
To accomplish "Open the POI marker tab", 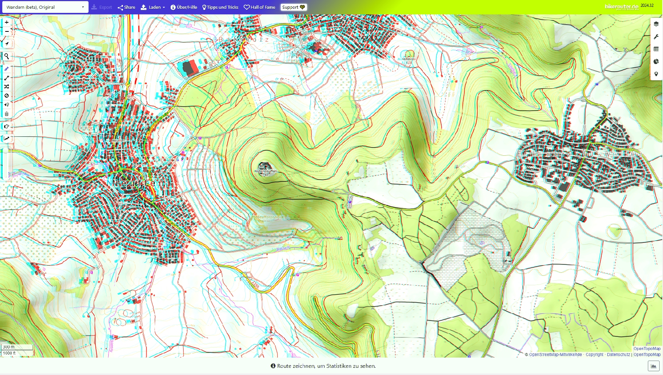I will tap(656, 74).
